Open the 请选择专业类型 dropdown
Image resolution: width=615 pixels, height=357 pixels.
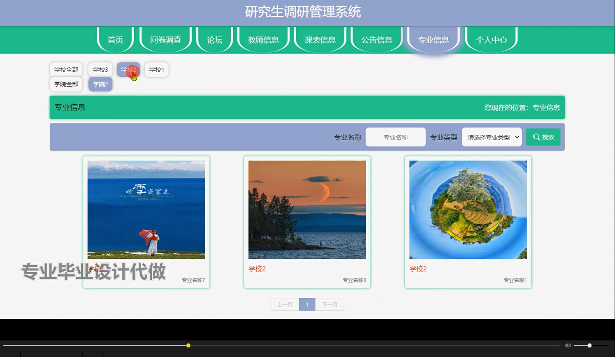(x=491, y=137)
